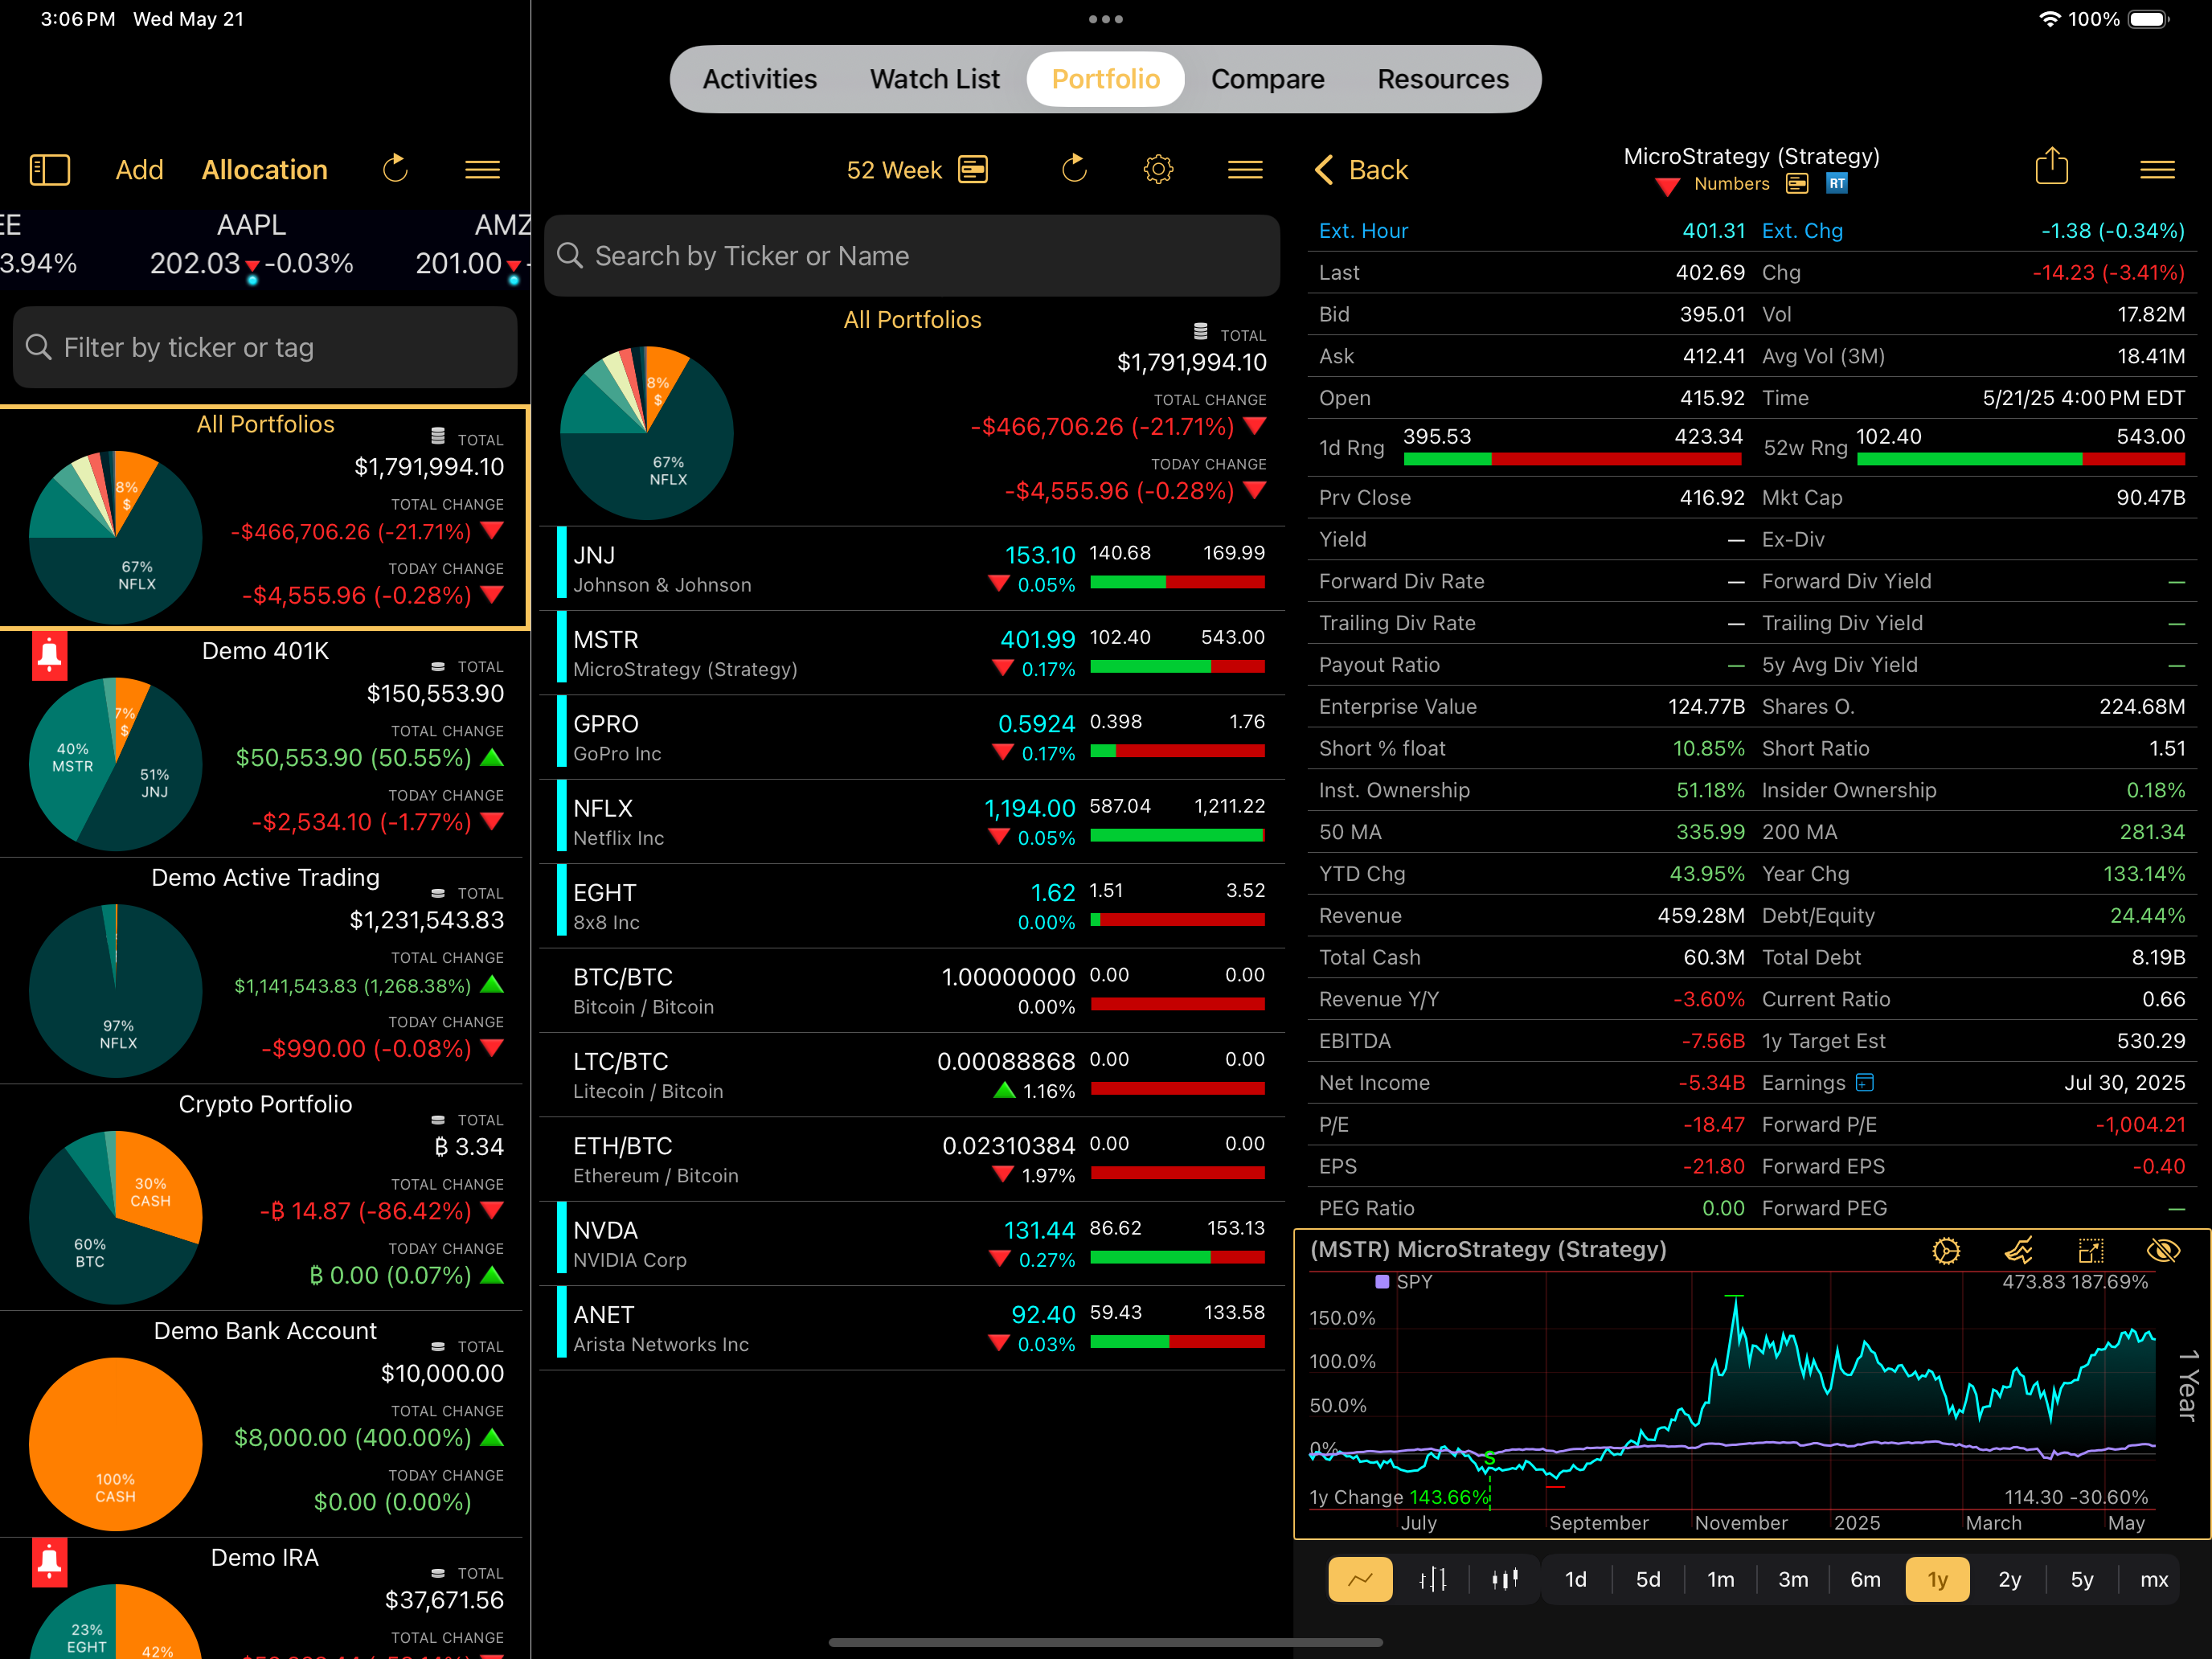Click the 1d Rng range bar
The width and height of the screenshot is (2212, 1659).
[1572, 459]
